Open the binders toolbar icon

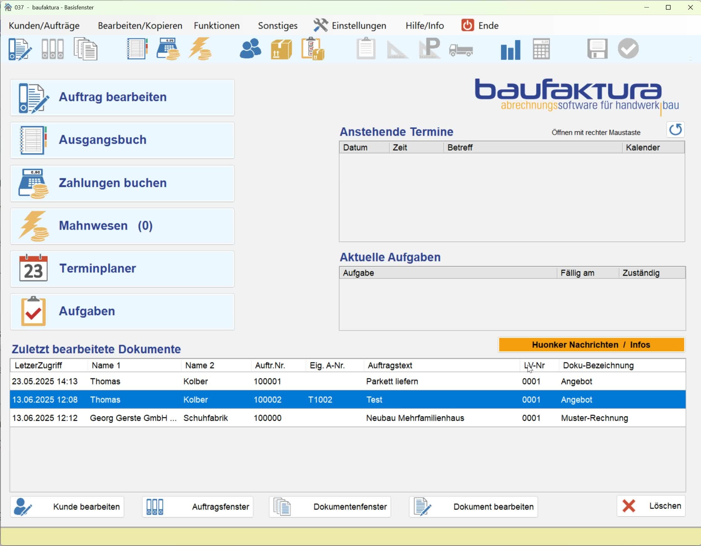click(x=53, y=49)
